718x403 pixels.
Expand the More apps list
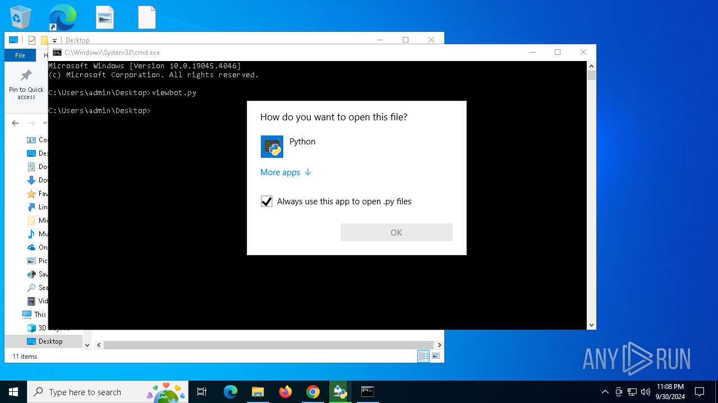pos(286,172)
